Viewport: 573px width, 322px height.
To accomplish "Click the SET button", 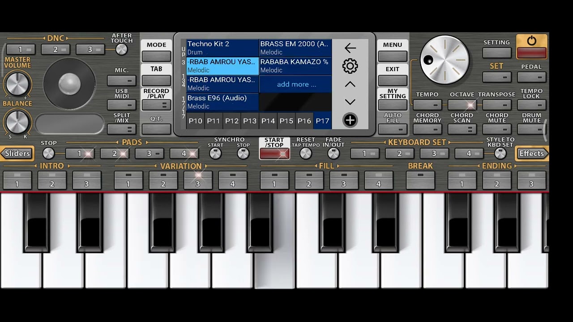I will [x=497, y=77].
